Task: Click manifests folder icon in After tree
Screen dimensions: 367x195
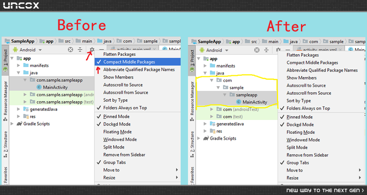Action: point(212,66)
